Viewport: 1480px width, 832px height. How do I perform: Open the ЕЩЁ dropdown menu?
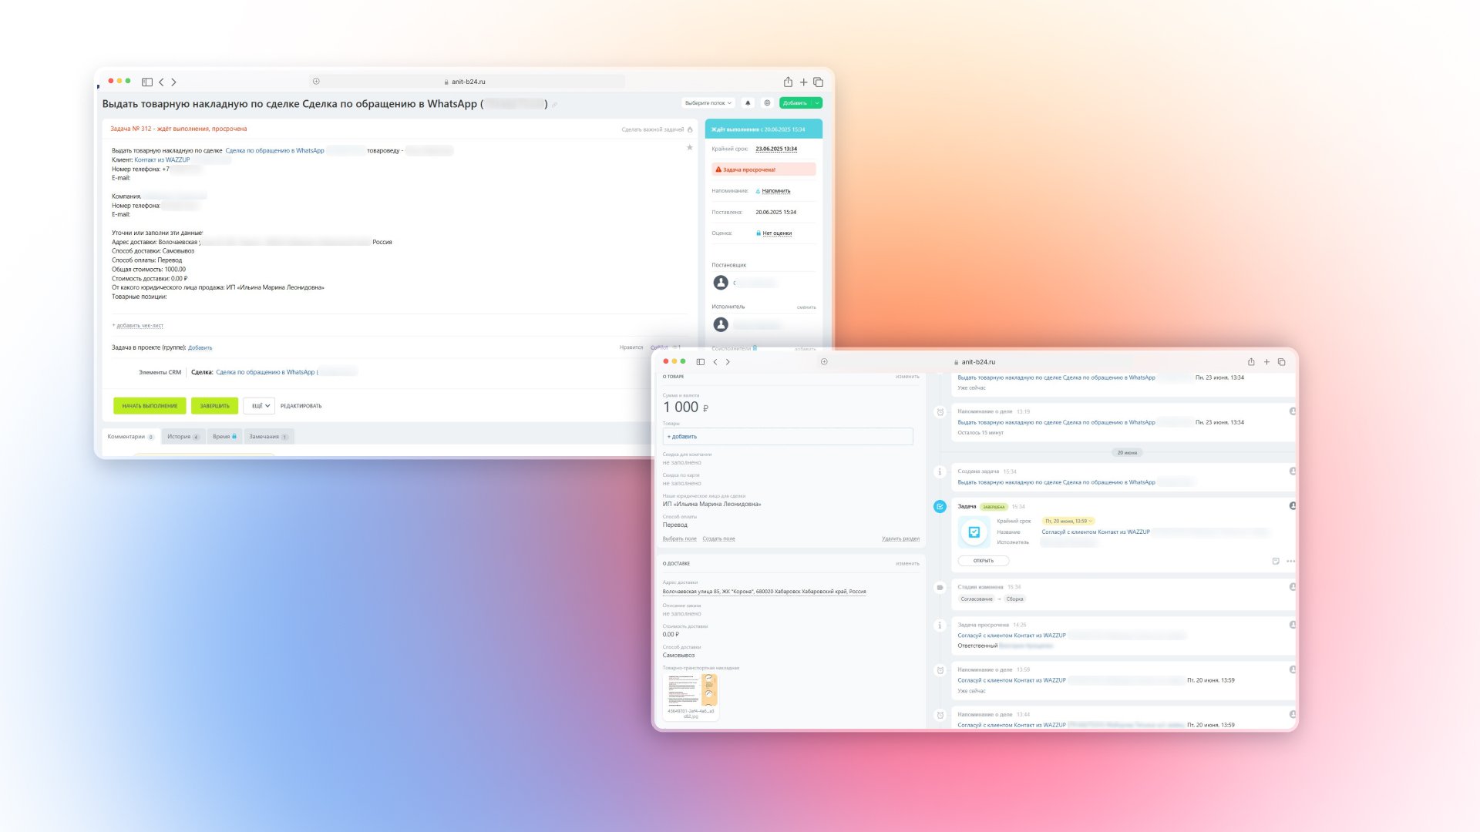tap(259, 406)
